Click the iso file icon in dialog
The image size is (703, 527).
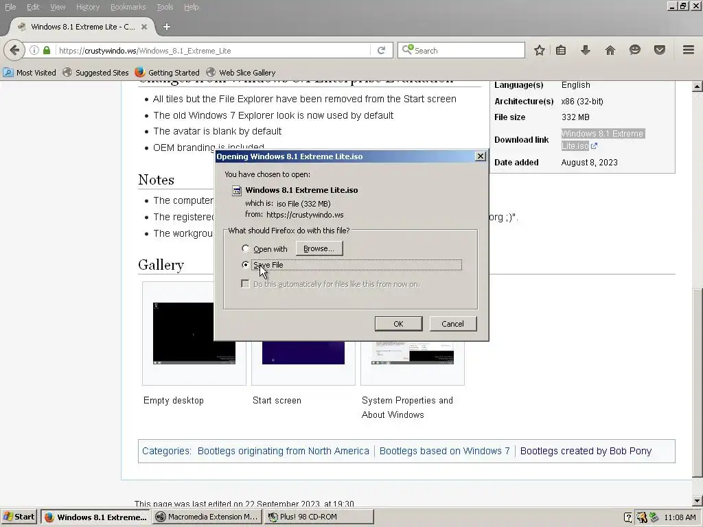(237, 191)
